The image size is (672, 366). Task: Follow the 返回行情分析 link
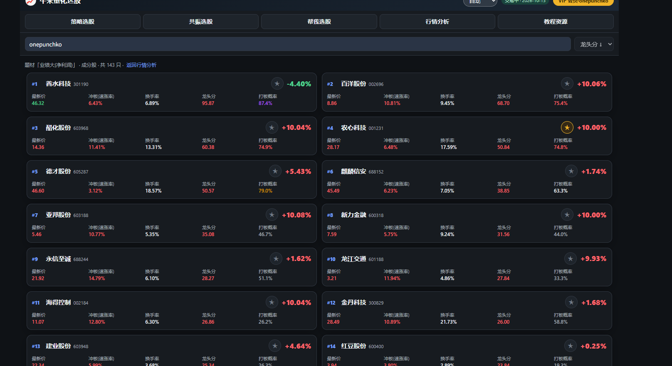[x=141, y=65]
